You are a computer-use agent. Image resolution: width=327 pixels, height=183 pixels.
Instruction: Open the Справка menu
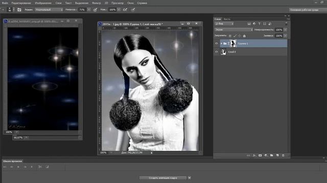[x=142, y=3]
